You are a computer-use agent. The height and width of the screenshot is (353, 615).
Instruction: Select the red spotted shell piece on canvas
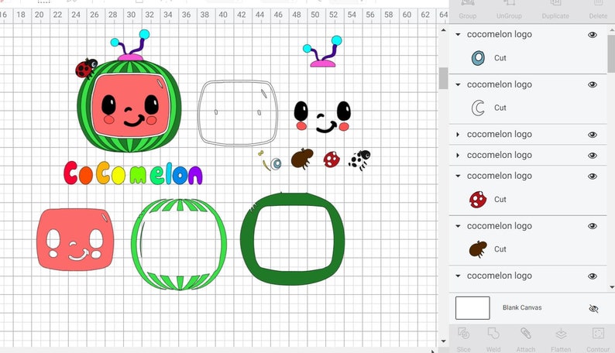pyautogui.click(x=332, y=159)
